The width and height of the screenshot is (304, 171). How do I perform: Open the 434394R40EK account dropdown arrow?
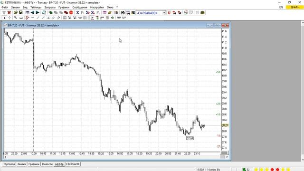164,13
